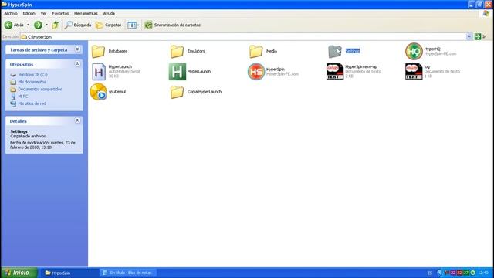Viewport: 494px width, 278px height.
Task: Launch the HyperHQ application
Action: [431, 51]
